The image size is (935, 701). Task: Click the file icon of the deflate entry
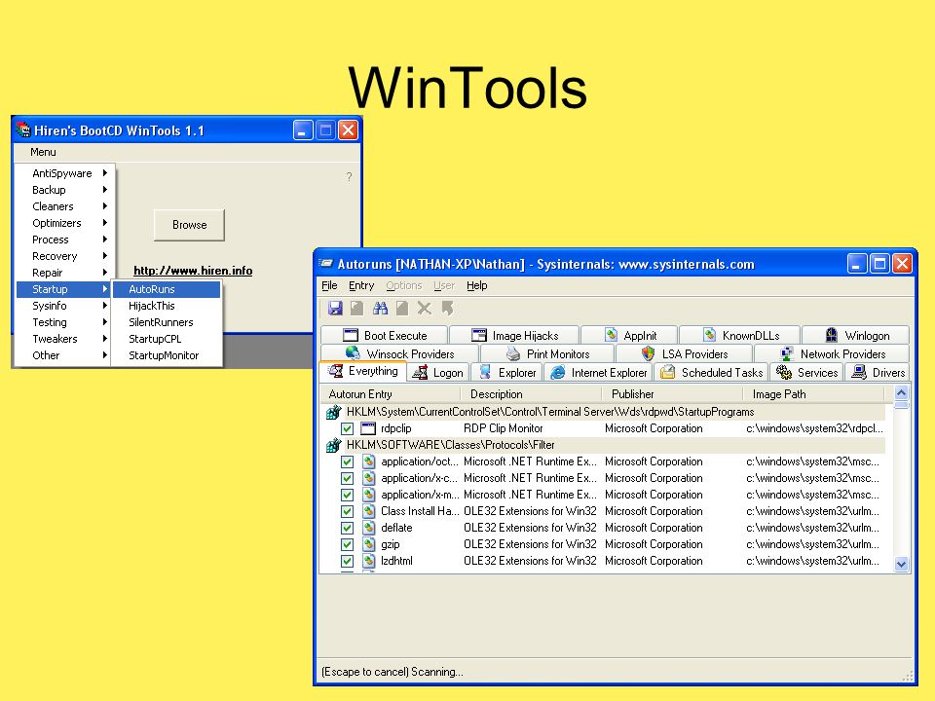(369, 528)
